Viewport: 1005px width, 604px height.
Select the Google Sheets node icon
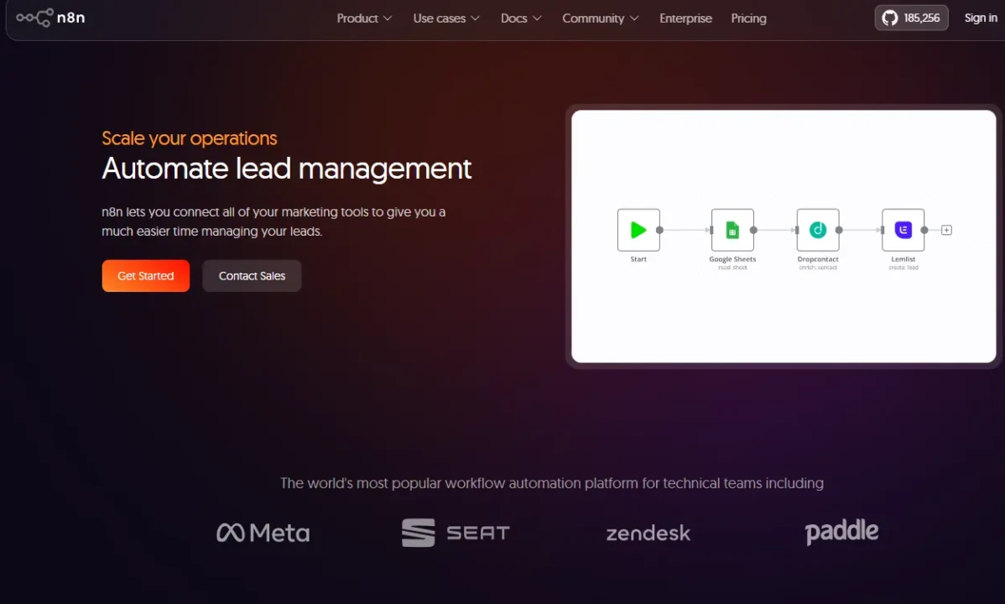point(732,230)
